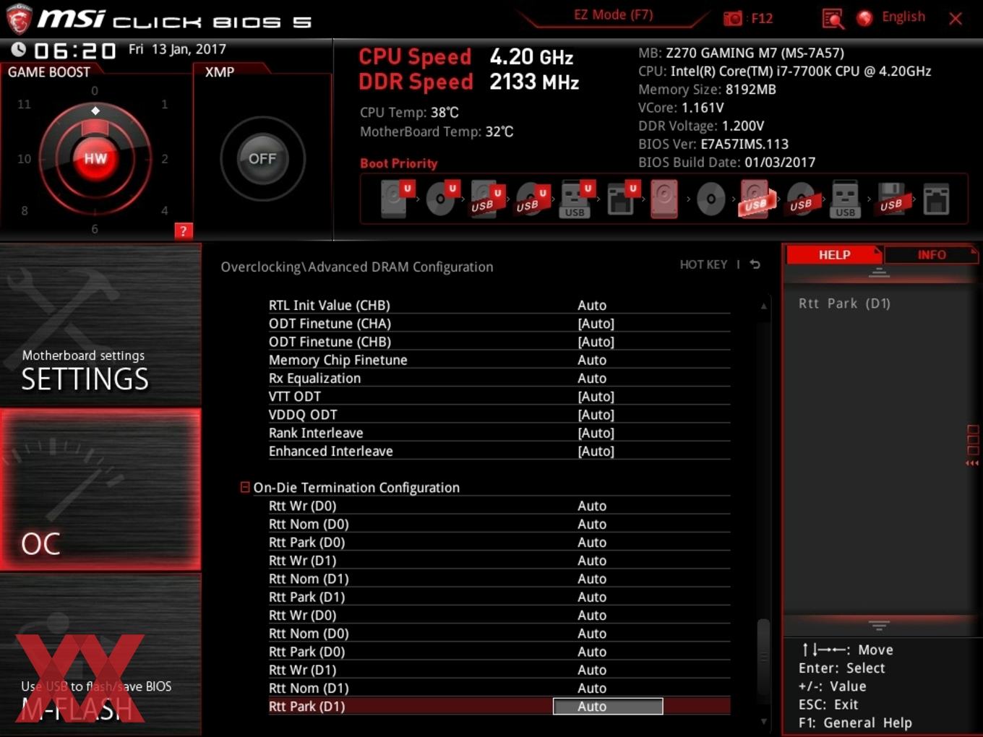The image size is (983, 737).
Task: Select the red highlighted legacy hard disk icon
Action: (664, 199)
